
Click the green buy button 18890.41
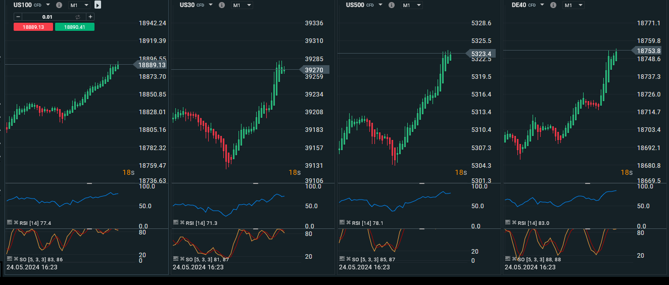pos(74,27)
